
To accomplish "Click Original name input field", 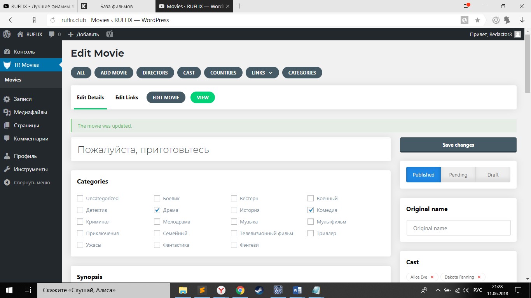I will (458, 228).
